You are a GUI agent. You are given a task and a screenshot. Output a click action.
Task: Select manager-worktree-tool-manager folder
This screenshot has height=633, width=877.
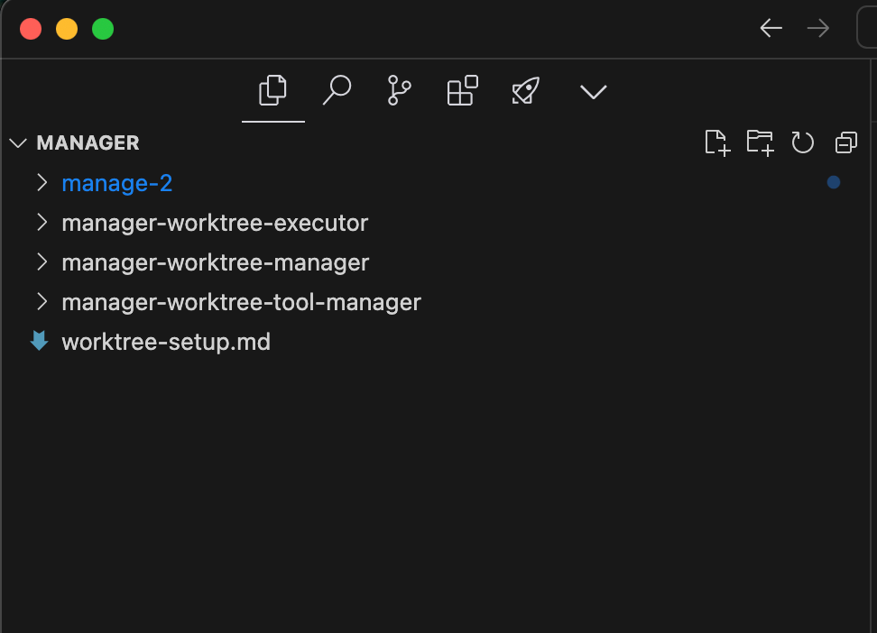241,302
